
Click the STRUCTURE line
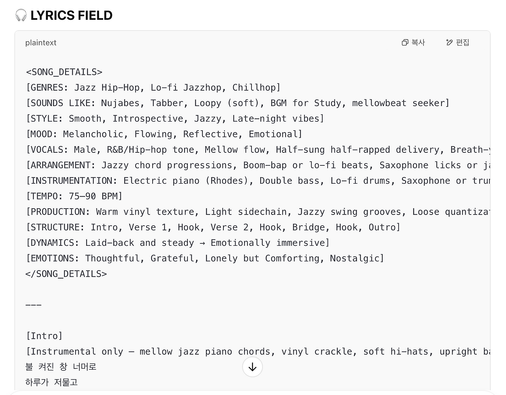(x=213, y=227)
